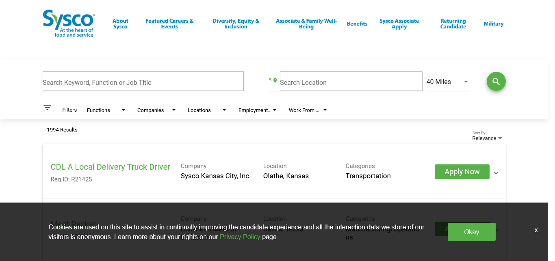This screenshot has width=555, height=261.
Task: Open the 40 Miles radius dropdown
Action: [x=447, y=82]
